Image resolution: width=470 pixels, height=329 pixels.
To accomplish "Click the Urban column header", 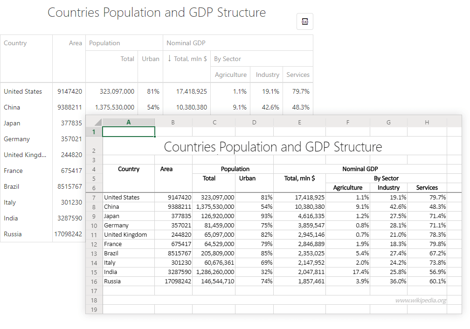I will coord(150,59).
